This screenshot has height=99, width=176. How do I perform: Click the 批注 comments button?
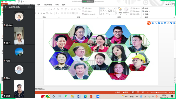(x=125, y=92)
